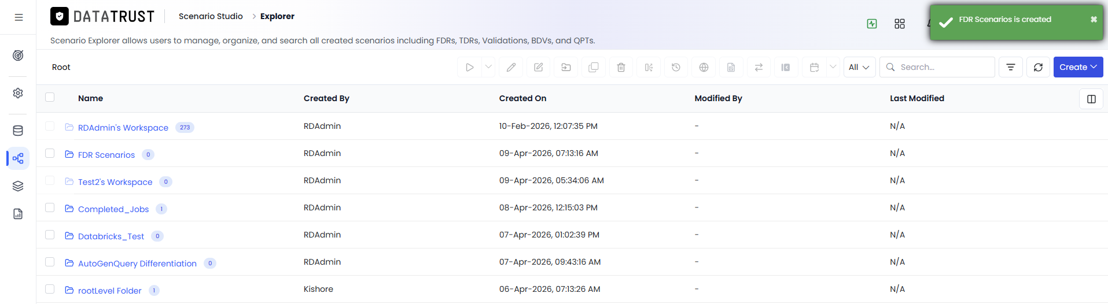Image resolution: width=1108 pixels, height=304 pixels.
Task: Open the stacked layers sidebar icon
Action: coord(18,186)
